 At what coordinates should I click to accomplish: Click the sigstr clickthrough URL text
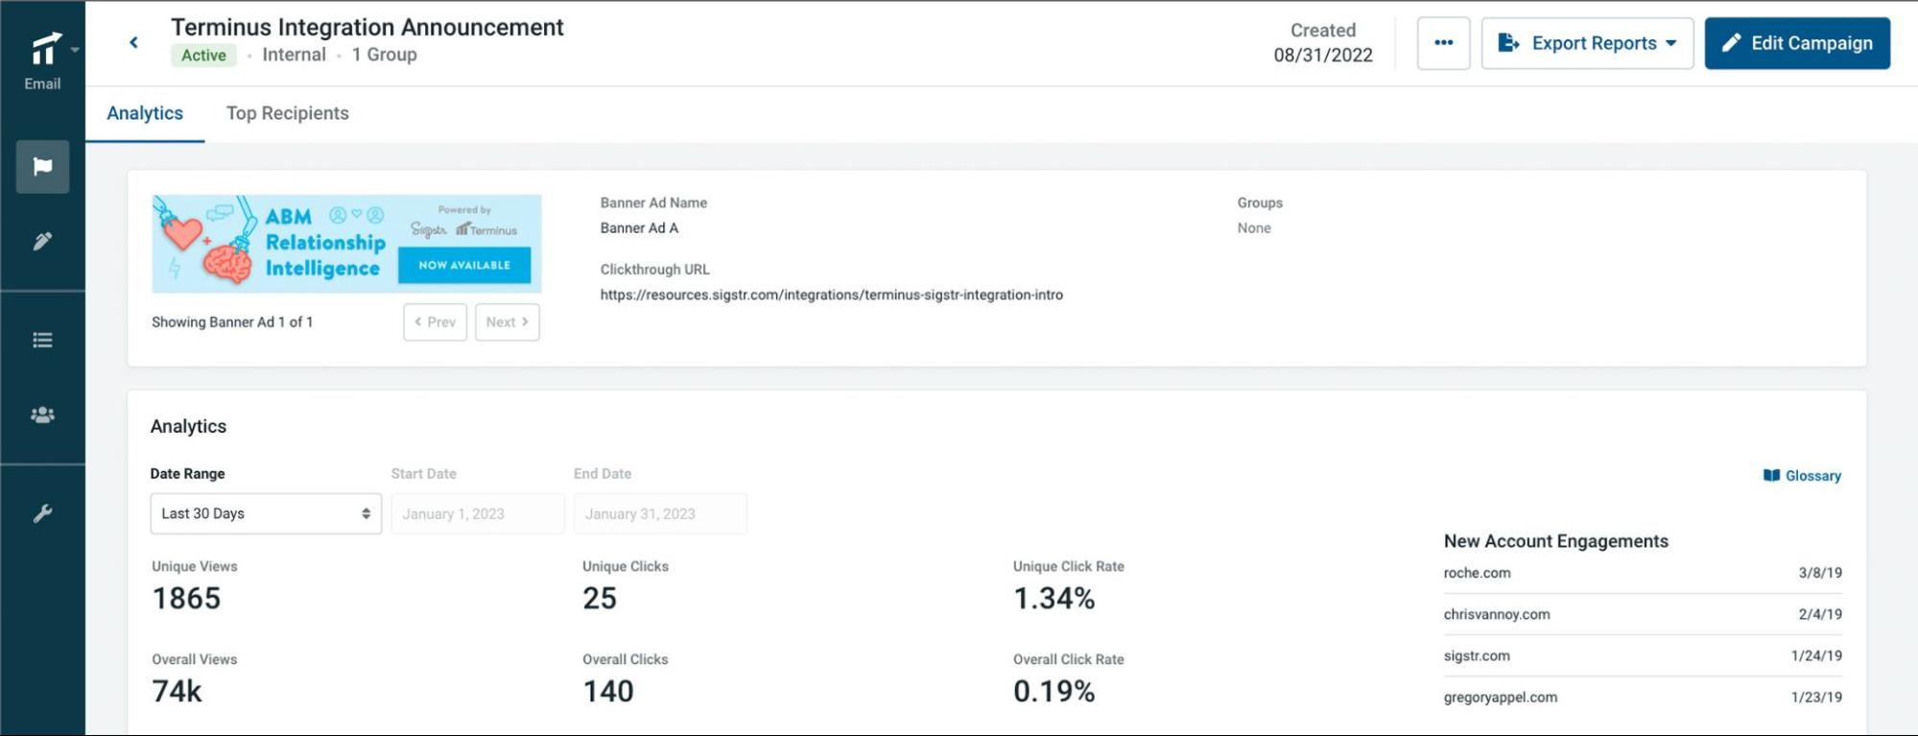pyautogui.click(x=831, y=295)
